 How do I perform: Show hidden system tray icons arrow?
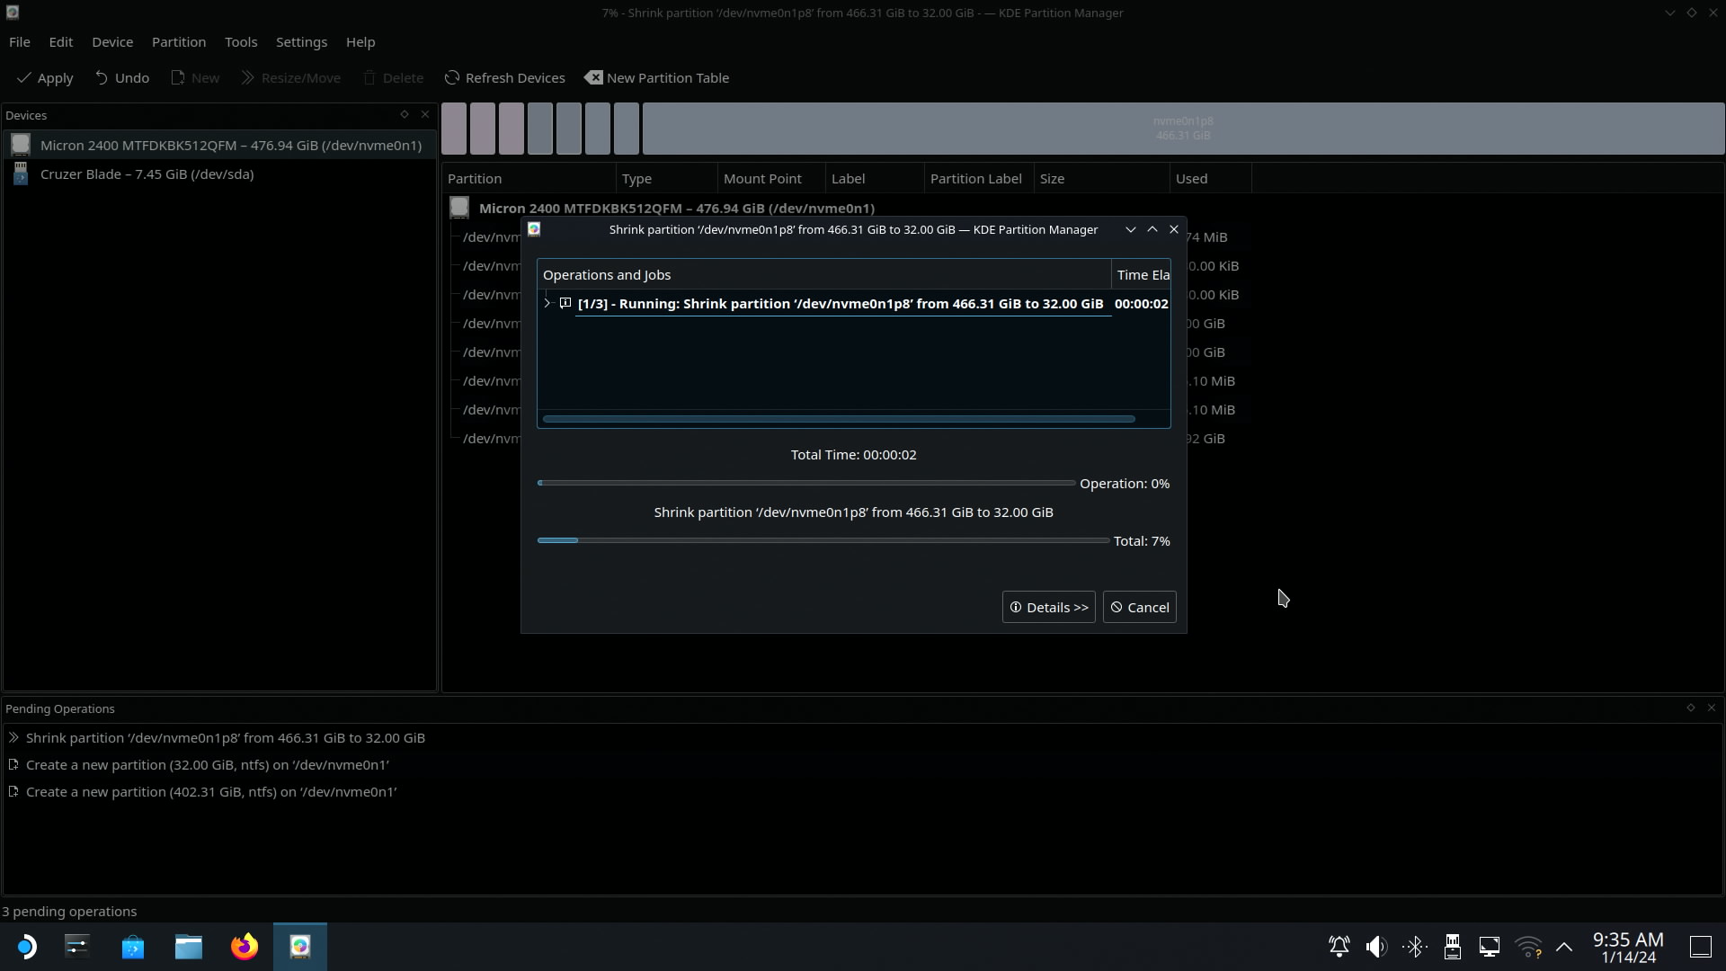pos(1564,947)
